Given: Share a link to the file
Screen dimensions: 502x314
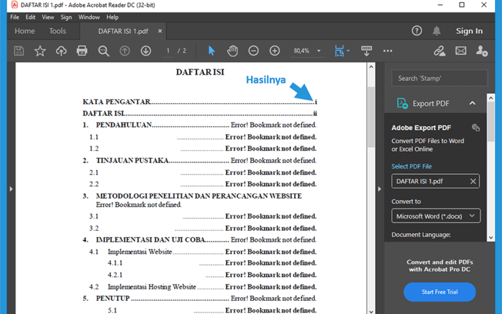Looking at the screenshot, I should click(440, 51).
